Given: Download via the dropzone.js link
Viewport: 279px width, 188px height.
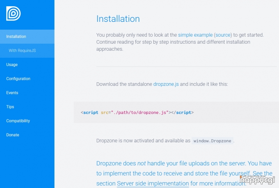Looking at the screenshot, I should 166,84.
